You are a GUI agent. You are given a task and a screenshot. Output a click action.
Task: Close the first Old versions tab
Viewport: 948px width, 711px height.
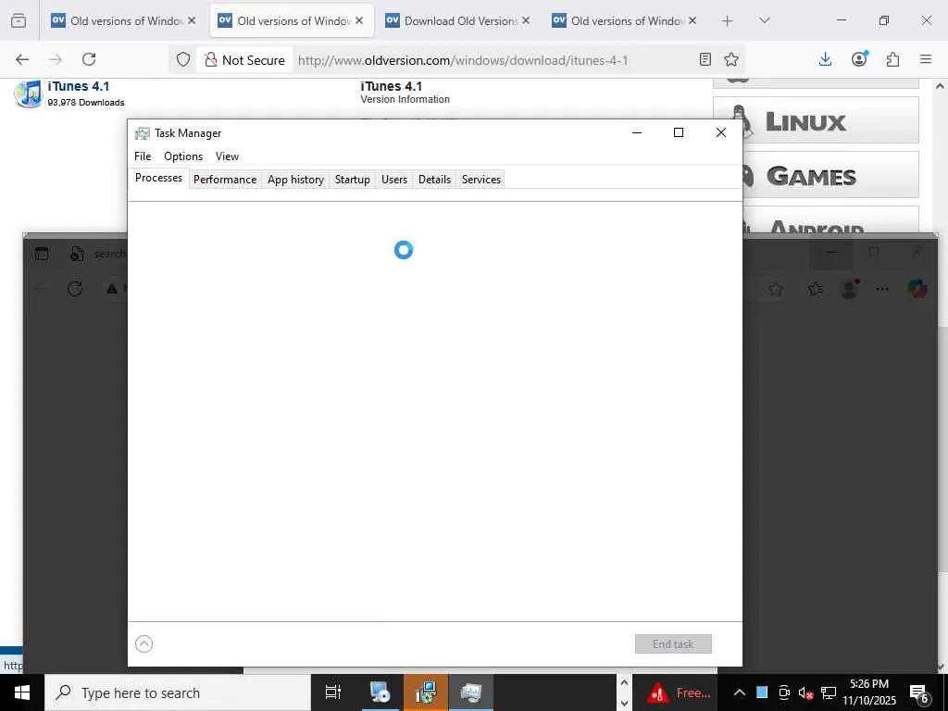[192, 20]
